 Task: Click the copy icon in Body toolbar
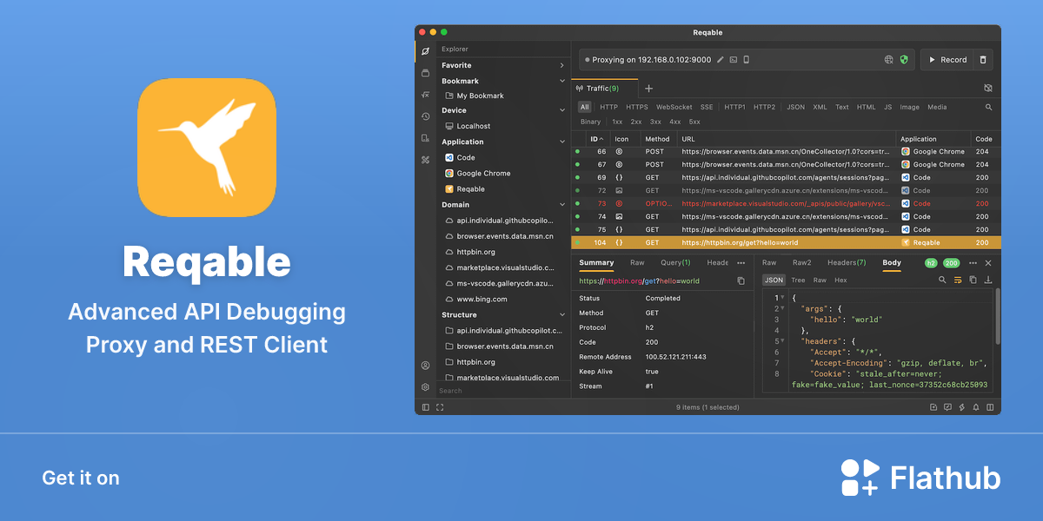(973, 280)
